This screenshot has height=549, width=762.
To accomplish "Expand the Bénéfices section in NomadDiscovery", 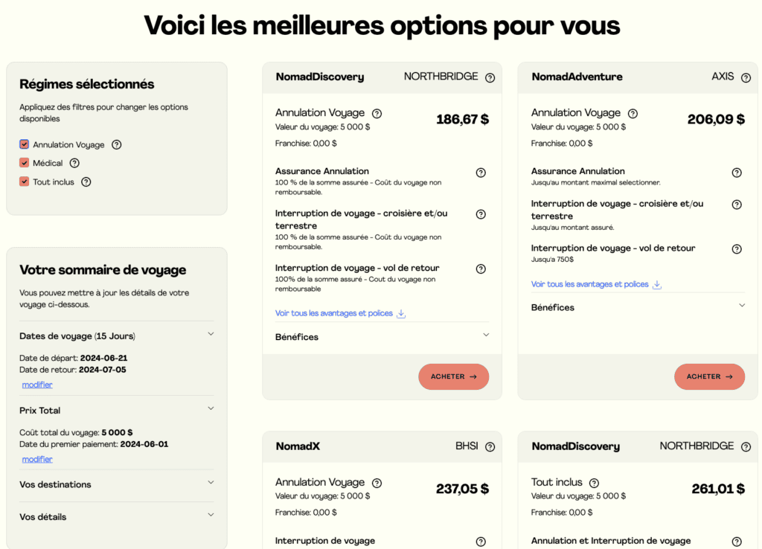I will (487, 335).
